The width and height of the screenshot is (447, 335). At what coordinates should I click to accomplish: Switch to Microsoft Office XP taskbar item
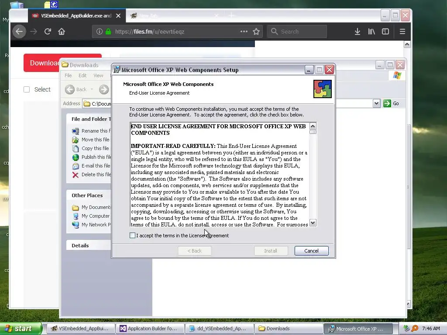(x=358, y=328)
